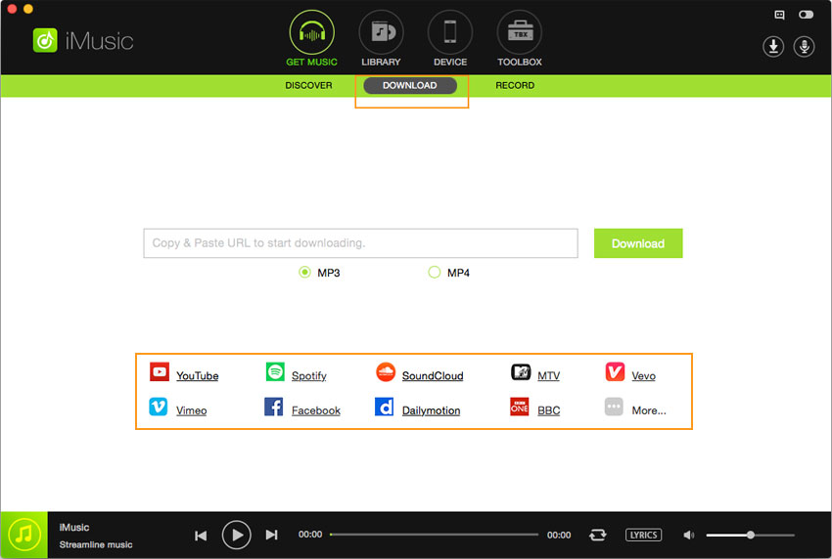This screenshot has width=832, height=559.
Task: Mute the volume speaker icon
Action: tap(689, 536)
